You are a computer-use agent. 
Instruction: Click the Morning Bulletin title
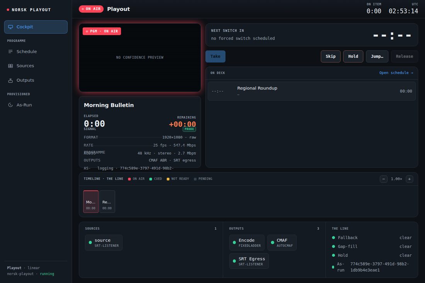tap(109, 105)
